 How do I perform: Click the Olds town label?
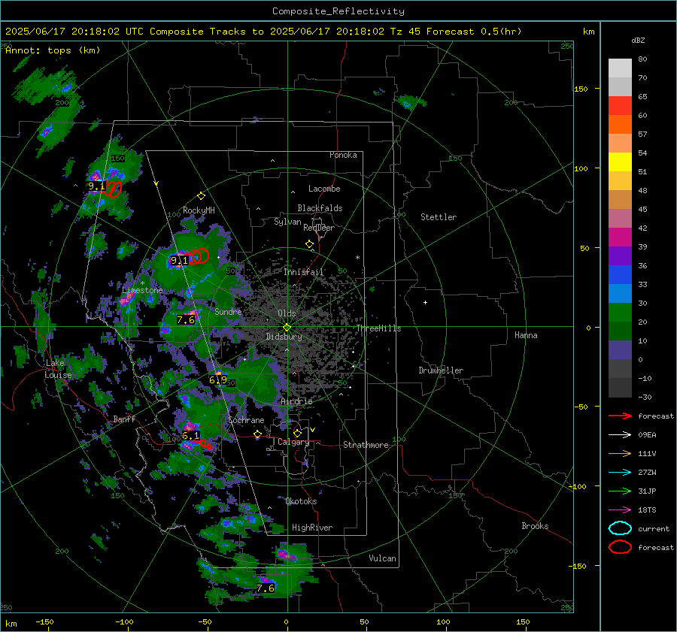pyautogui.click(x=287, y=313)
